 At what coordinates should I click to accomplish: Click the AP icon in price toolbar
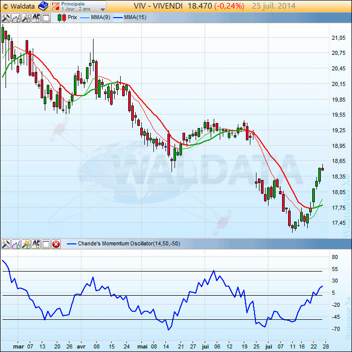36,18
